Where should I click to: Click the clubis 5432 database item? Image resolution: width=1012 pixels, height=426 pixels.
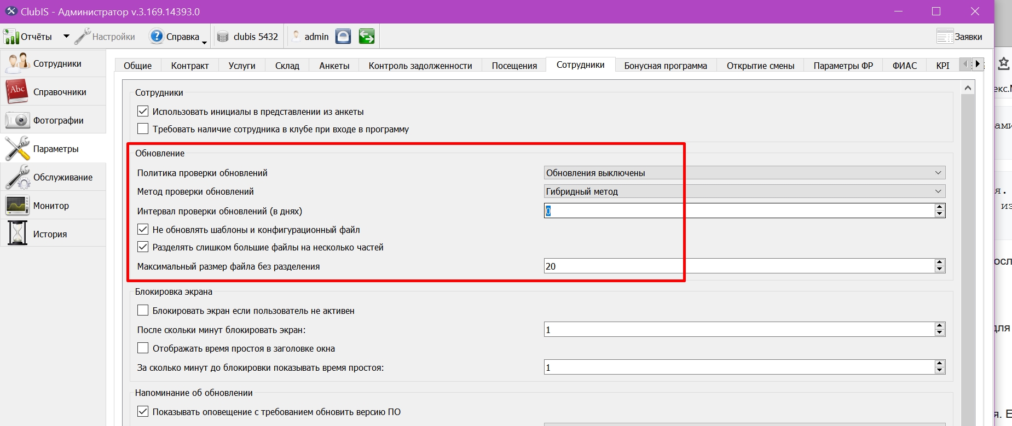(248, 37)
